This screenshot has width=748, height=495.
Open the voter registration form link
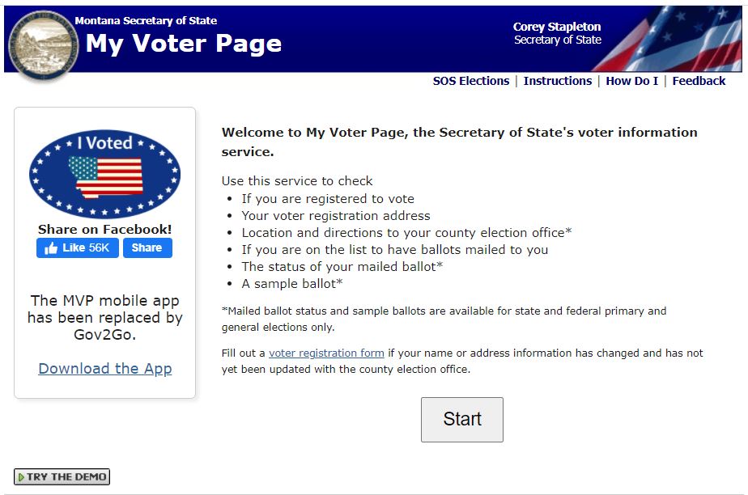point(326,353)
